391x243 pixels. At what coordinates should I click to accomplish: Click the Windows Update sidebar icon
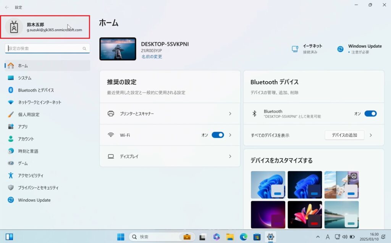point(11,200)
